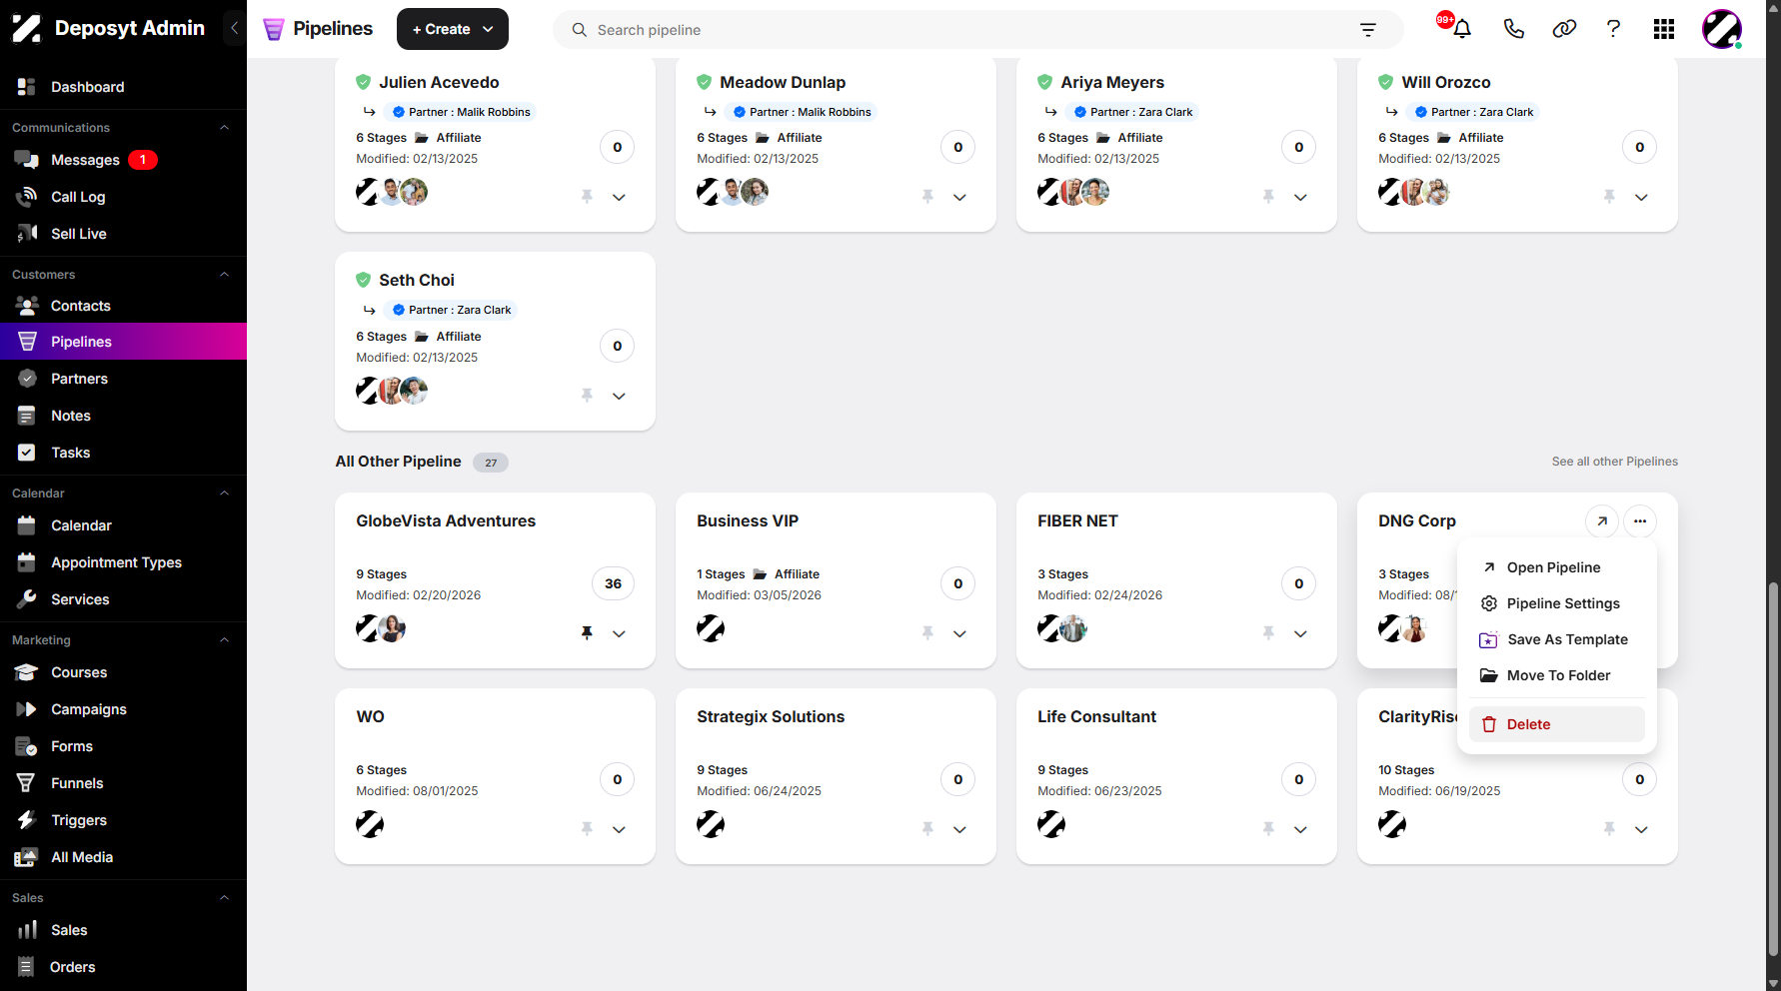Click See all other Pipelines link

point(1614,462)
